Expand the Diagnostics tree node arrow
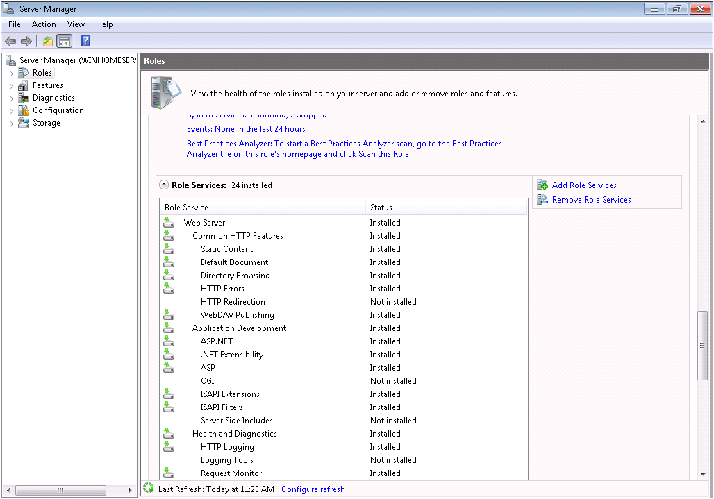The height and width of the screenshot is (499, 714). pyautogui.click(x=11, y=99)
